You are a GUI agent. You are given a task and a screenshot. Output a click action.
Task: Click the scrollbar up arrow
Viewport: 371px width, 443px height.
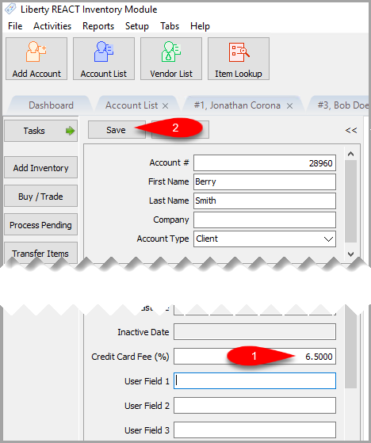tap(350, 154)
